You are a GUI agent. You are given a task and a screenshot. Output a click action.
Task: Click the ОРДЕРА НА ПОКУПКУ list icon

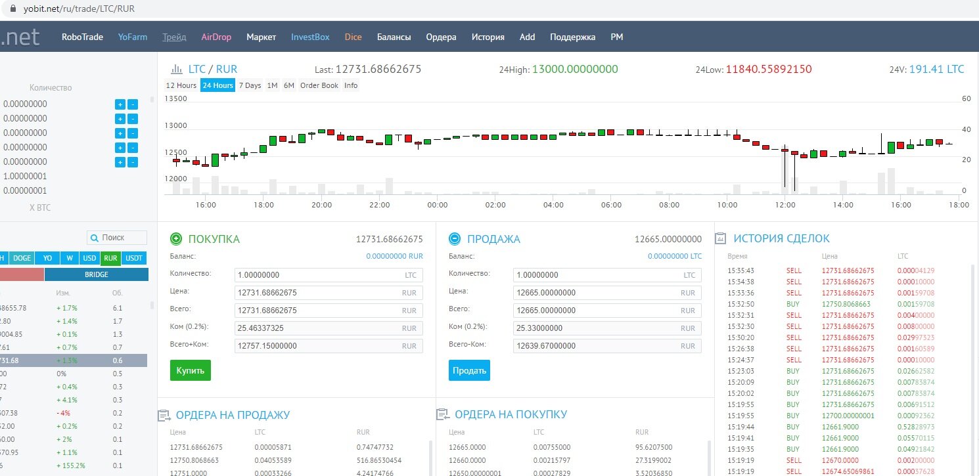[x=443, y=415]
